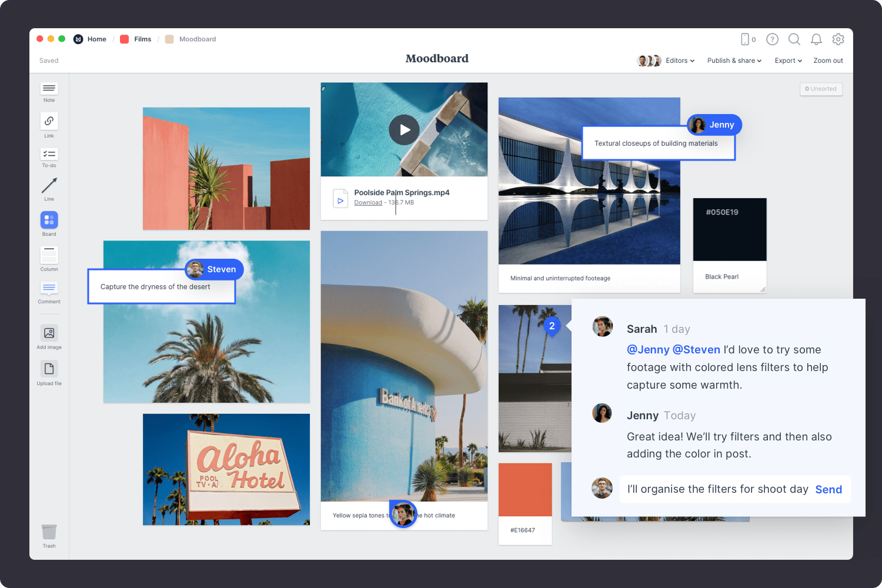882x588 pixels.
Task: Expand the Export dropdown
Action: coord(788,61)
